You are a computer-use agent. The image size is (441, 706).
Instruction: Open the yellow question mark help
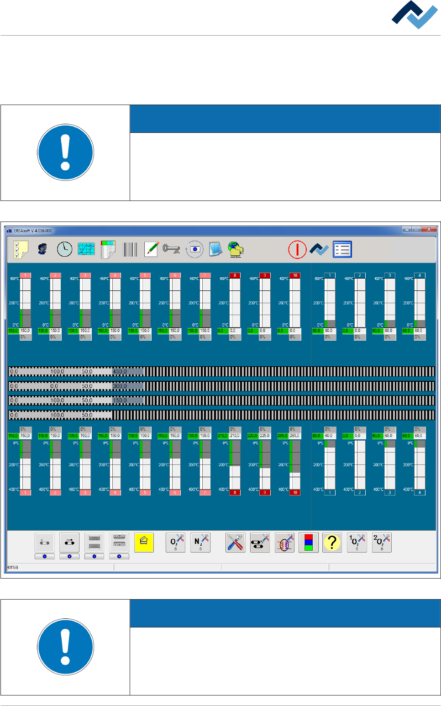coord(332,543)
